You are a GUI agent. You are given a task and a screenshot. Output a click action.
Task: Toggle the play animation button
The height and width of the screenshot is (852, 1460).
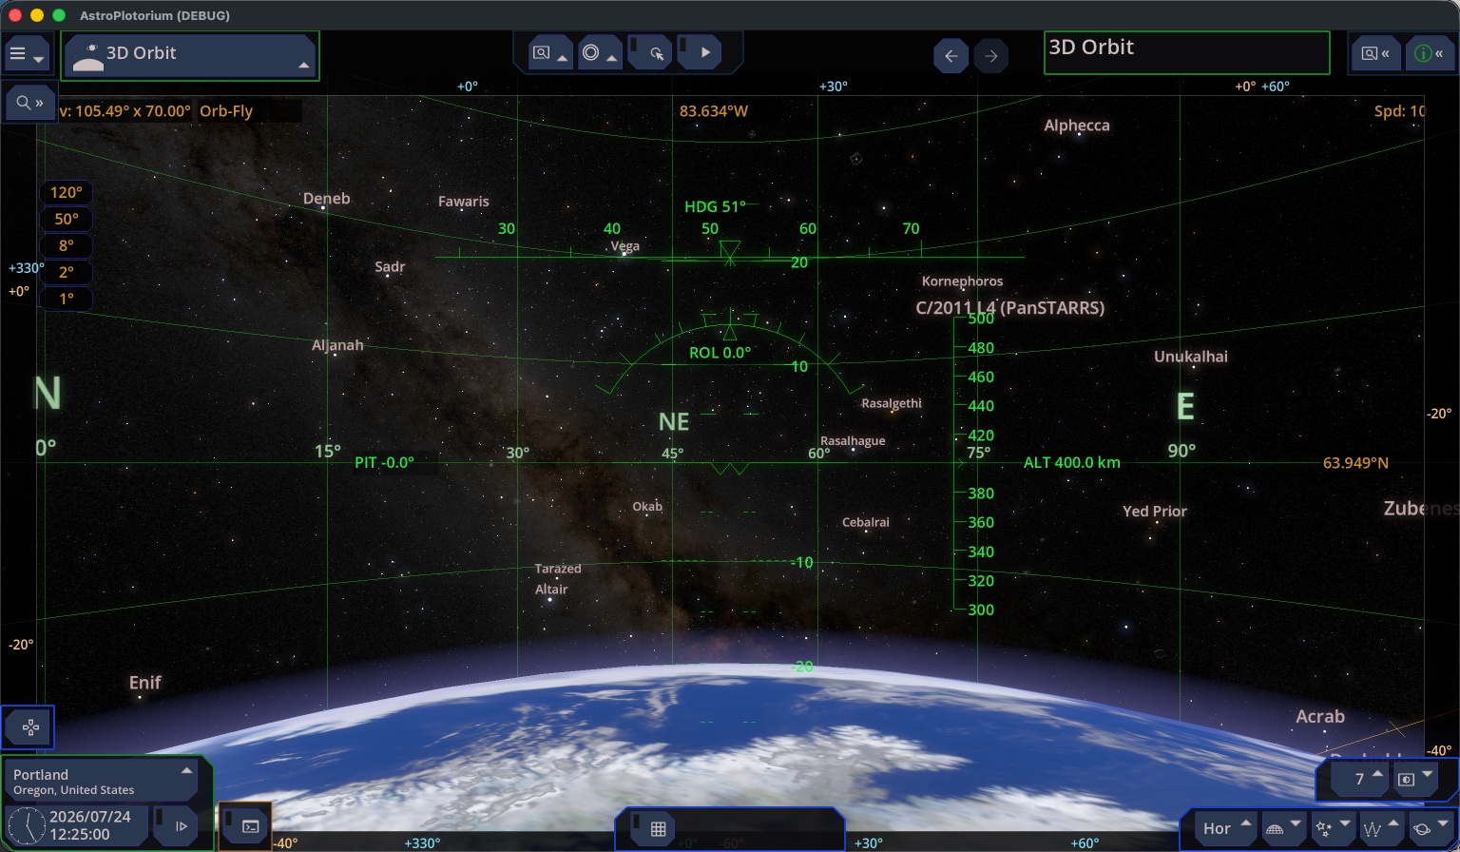[700, 53]
